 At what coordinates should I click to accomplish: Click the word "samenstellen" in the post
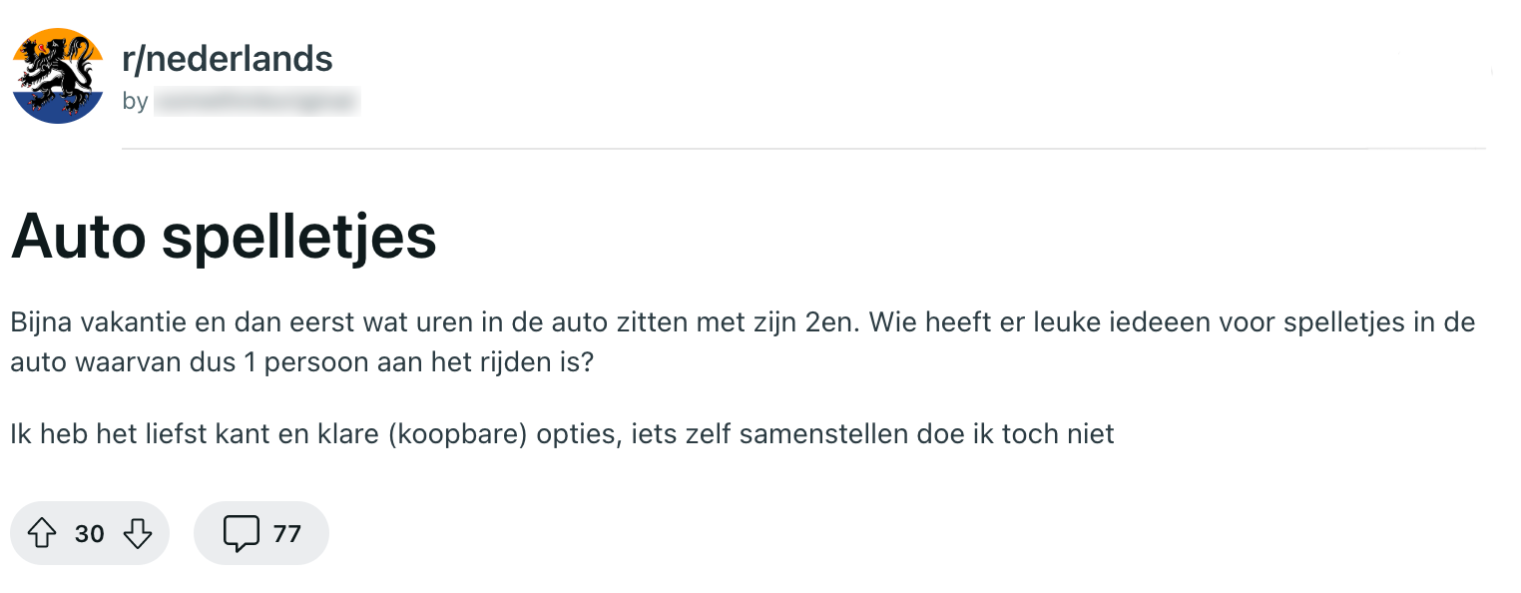811,434
